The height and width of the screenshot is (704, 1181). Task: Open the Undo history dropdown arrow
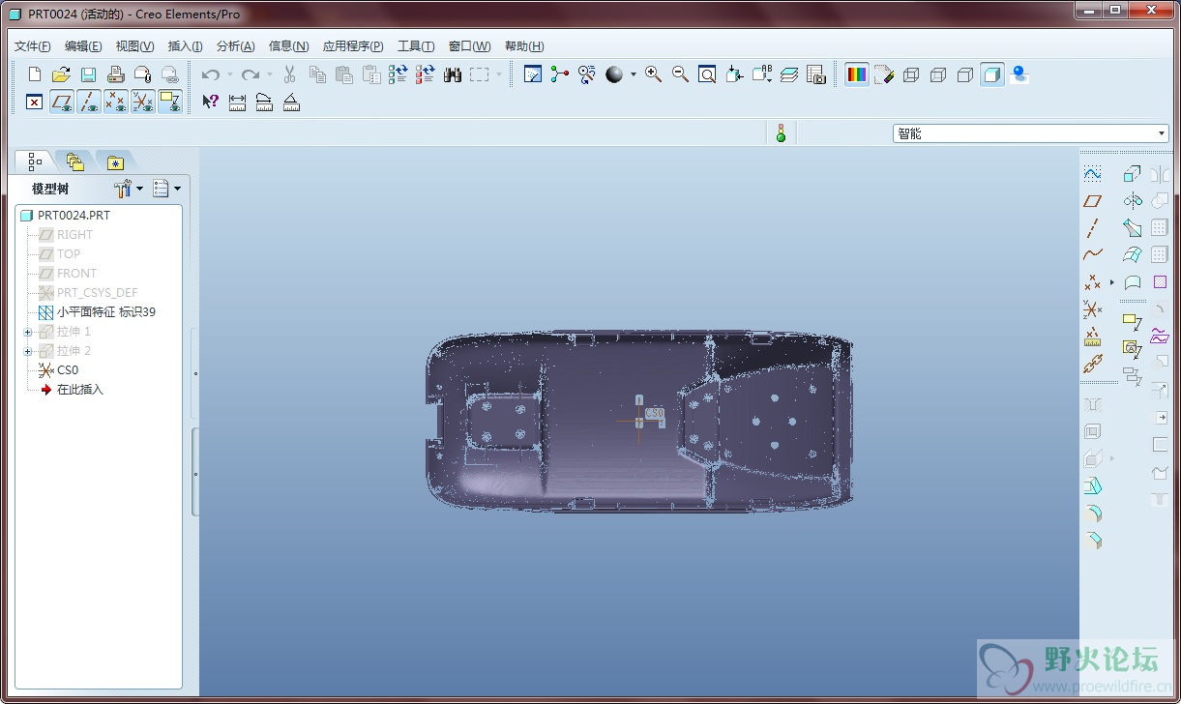click(x=229, y=74)
